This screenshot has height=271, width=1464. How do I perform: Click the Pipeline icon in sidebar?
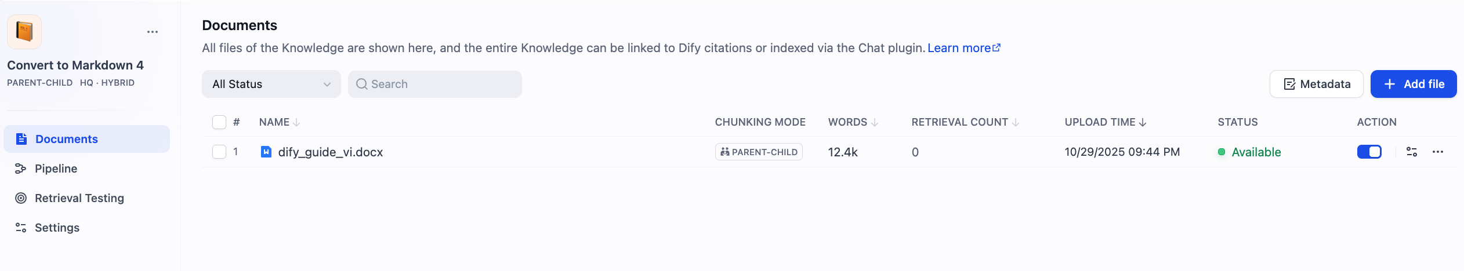coord(21,169)
